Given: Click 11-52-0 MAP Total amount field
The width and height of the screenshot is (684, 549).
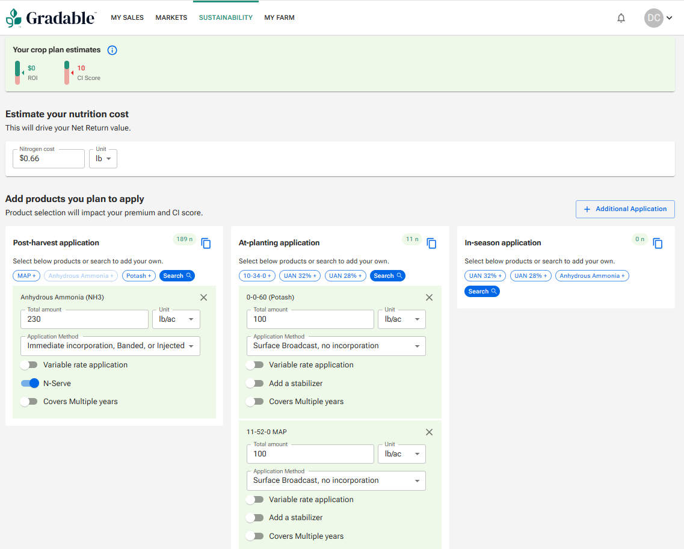Looking at the screenshot, I should 310,454.
